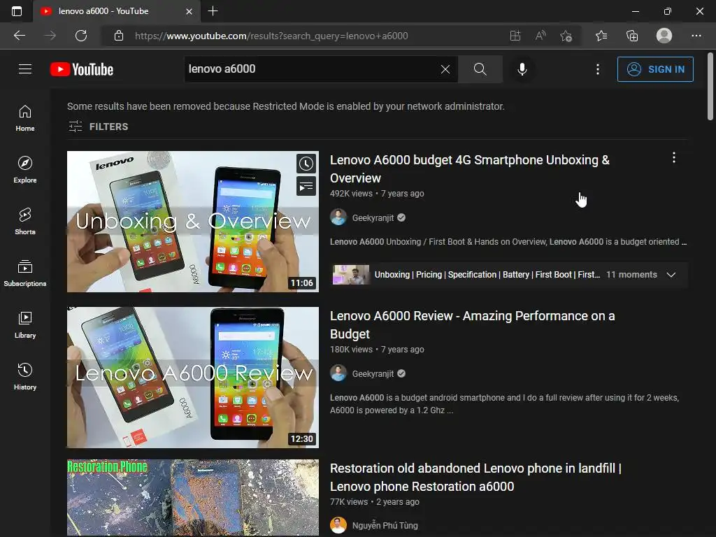Click Geekyranjit avatar under Review video

[338, 373]
